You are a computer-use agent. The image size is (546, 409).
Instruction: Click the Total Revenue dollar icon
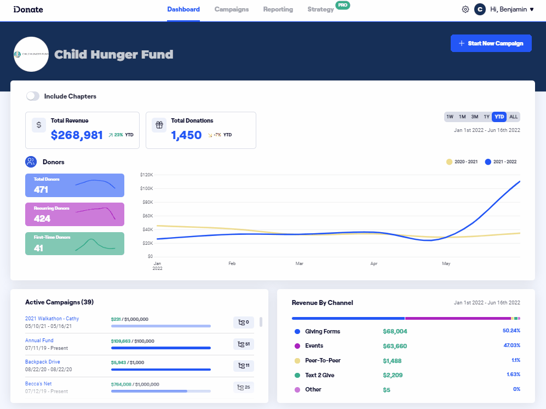click(x=39, y=125)
